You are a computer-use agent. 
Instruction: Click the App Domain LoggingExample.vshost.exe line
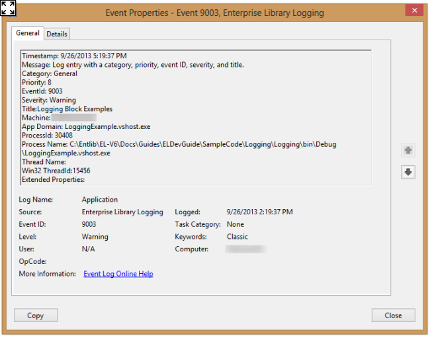coord(86,126)
